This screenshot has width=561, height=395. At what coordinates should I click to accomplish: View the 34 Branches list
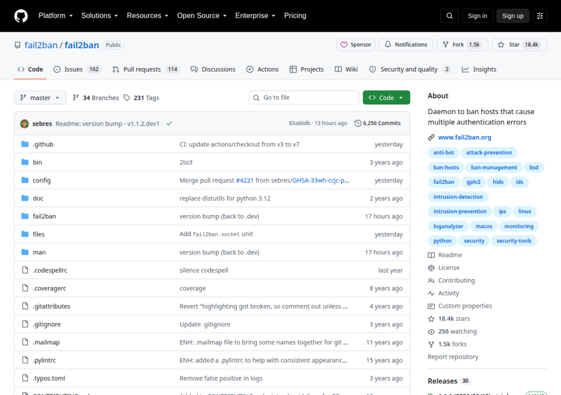click(95, 98)
